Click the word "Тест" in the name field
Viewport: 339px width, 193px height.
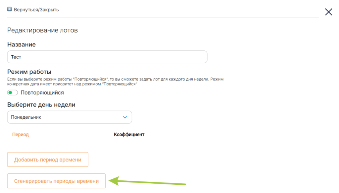tap(16, 57)
